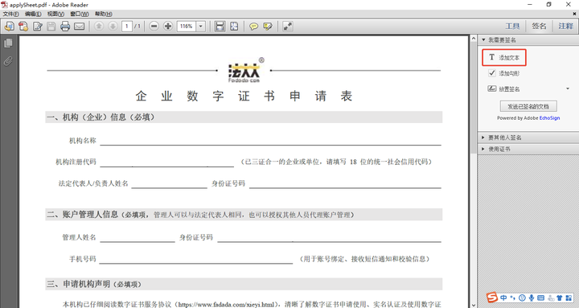Open the 放置签名 dropdown arrow
This screenshot has height=308, width=579.
568,88
